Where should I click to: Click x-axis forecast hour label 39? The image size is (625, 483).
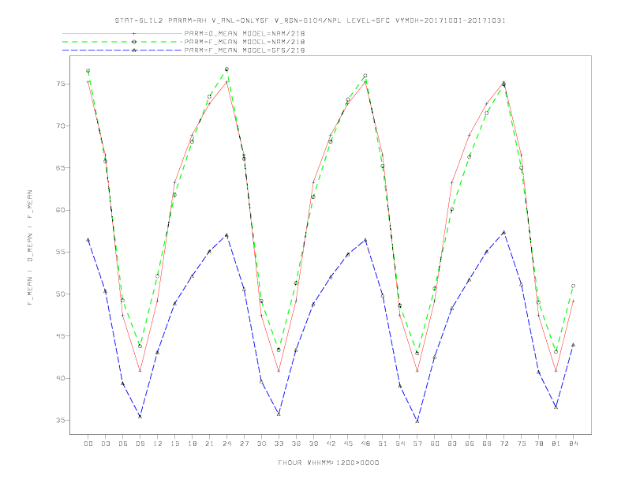(x=313, y=444)
